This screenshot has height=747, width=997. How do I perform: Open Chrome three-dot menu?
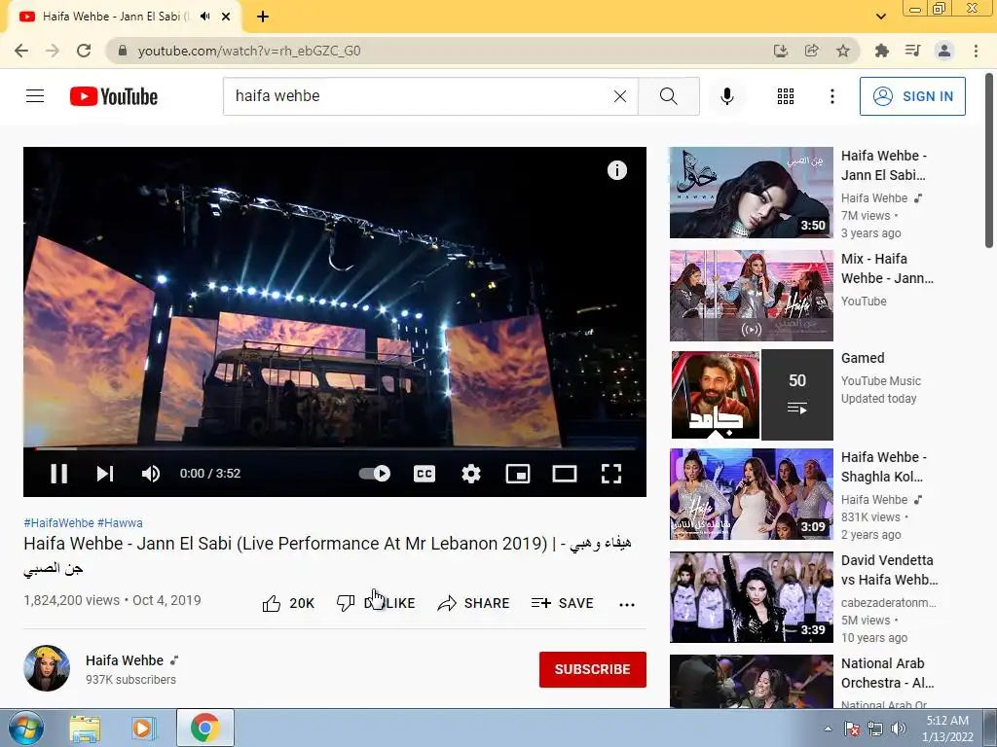(976, 51)
